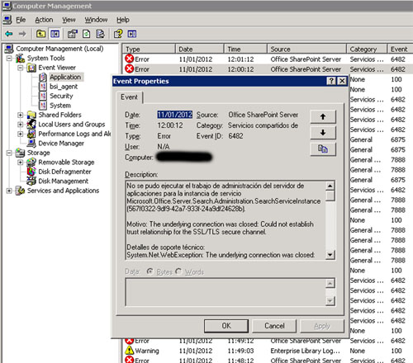Click the Description scrollbar up arrow
The height and width of the screenshot is (363, 413).
[330, 186]
